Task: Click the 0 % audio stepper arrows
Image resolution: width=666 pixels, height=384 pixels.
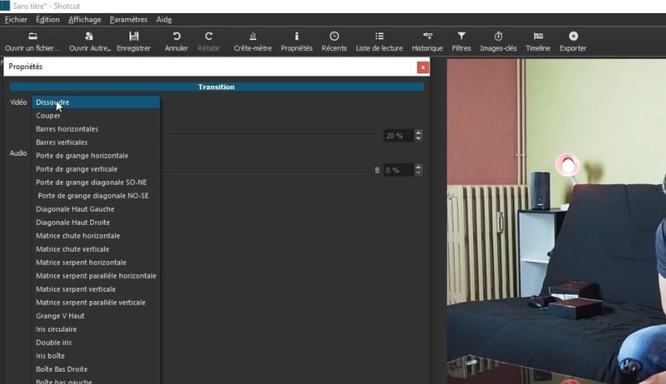Action: (418, 170)
